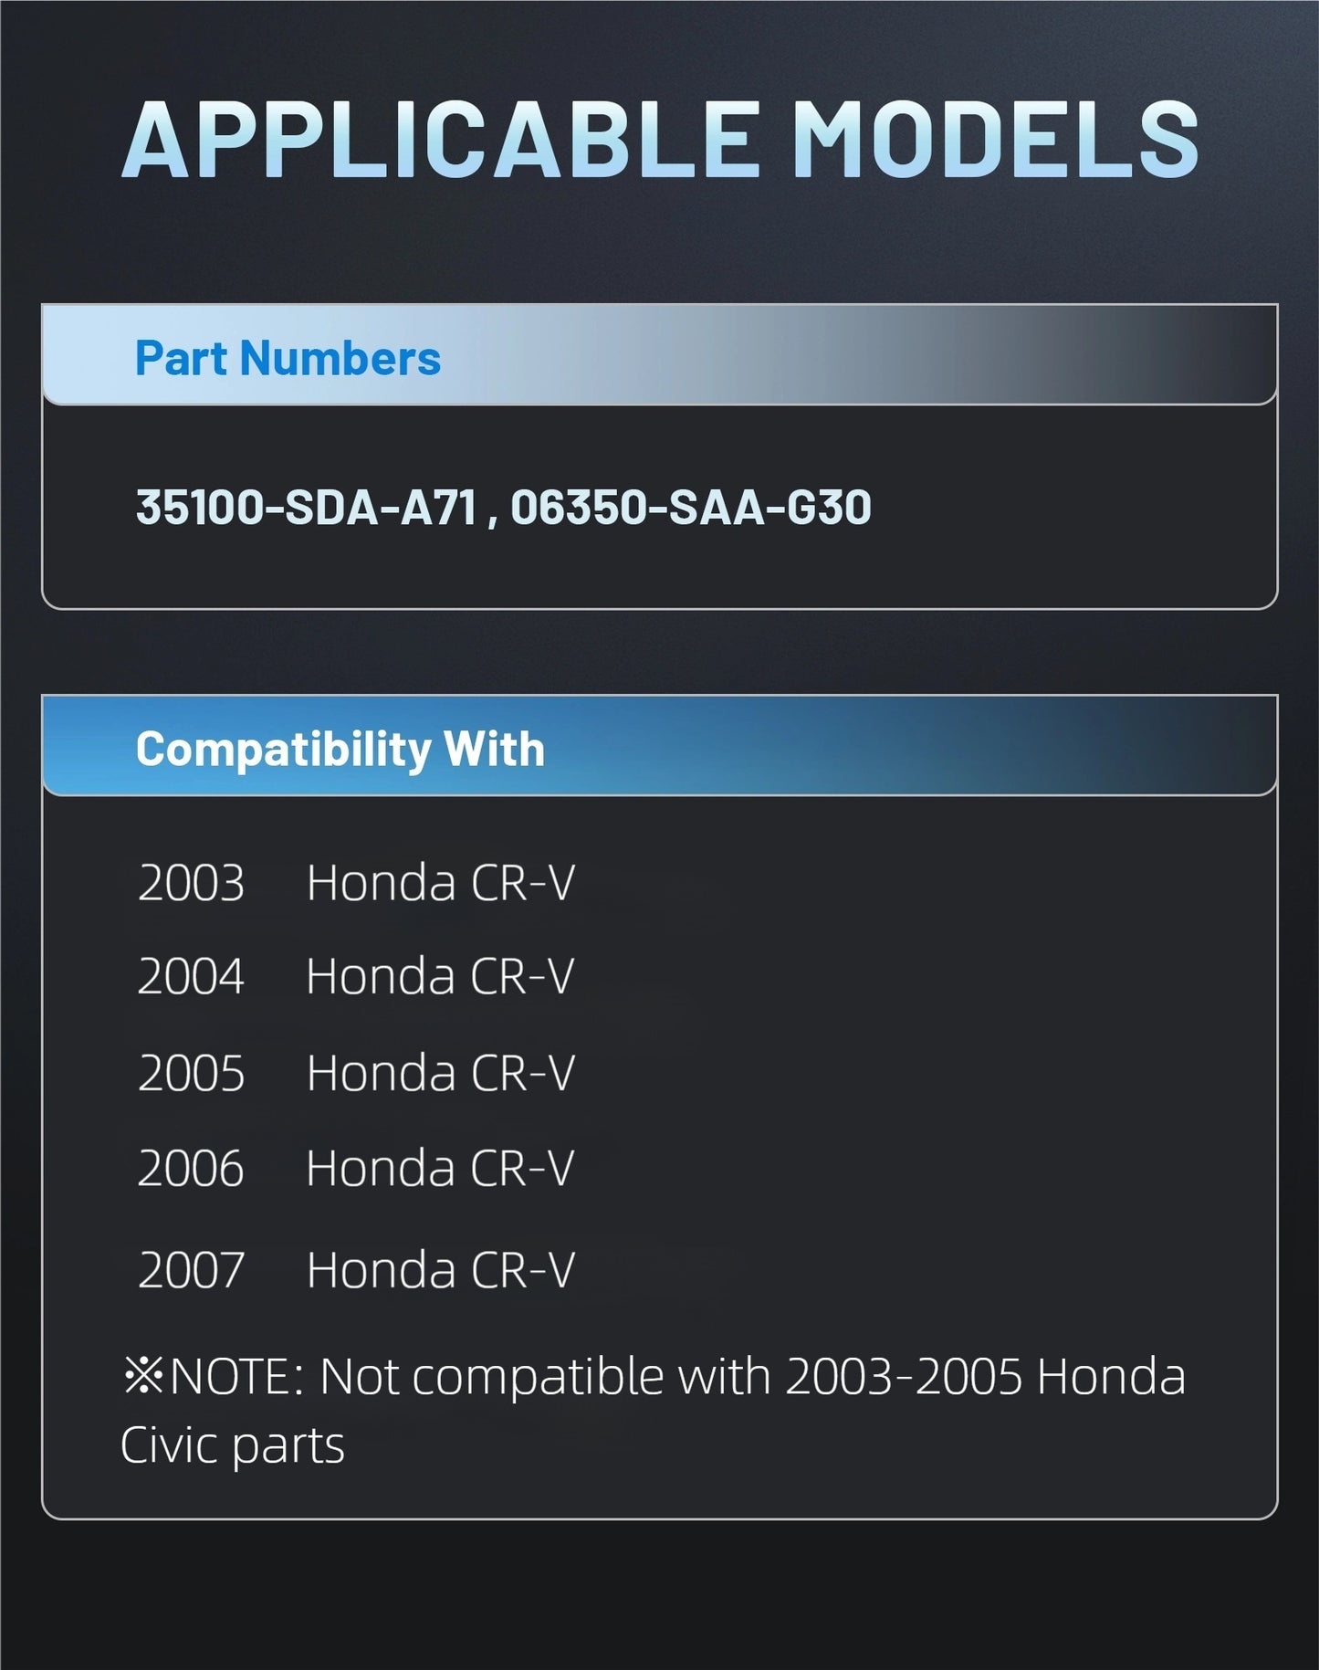Click the year 2004 in the compatibility list
This screenshot has width=1319, height=1670.
191,977
